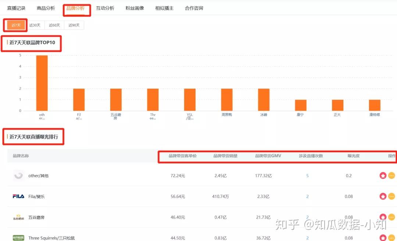Open live count 2 for Three Squirrels

coord(307,238)
